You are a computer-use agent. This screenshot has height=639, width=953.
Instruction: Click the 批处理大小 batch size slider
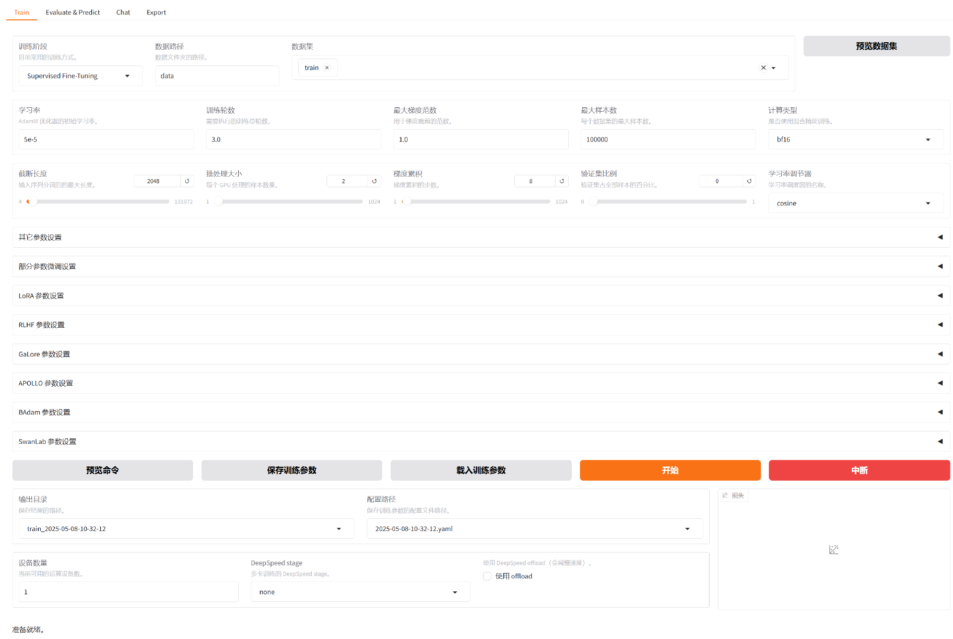[290, 202]
